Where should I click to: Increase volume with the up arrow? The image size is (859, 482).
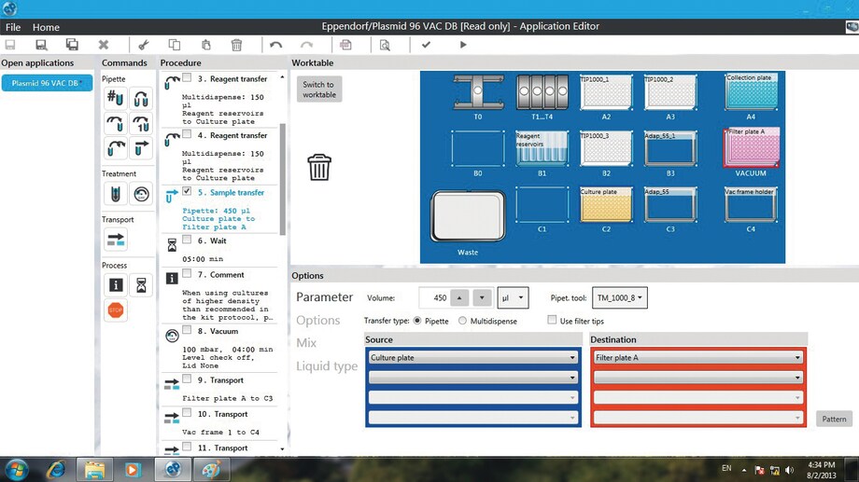pyautogui.click(x=459, y=297)
